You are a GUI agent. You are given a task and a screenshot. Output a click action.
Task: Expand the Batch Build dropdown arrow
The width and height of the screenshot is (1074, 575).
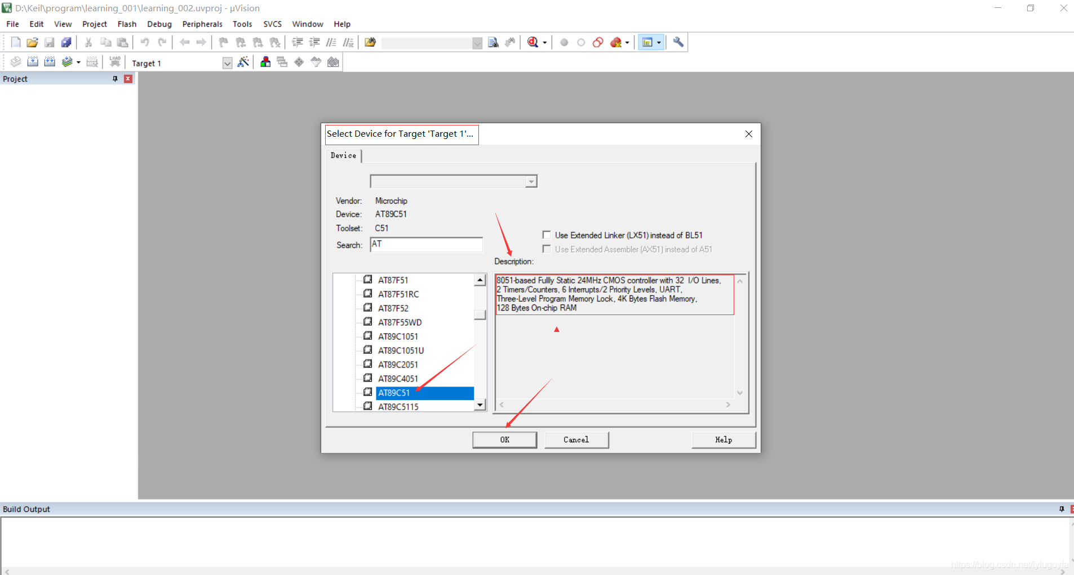(x=78, y=62)
